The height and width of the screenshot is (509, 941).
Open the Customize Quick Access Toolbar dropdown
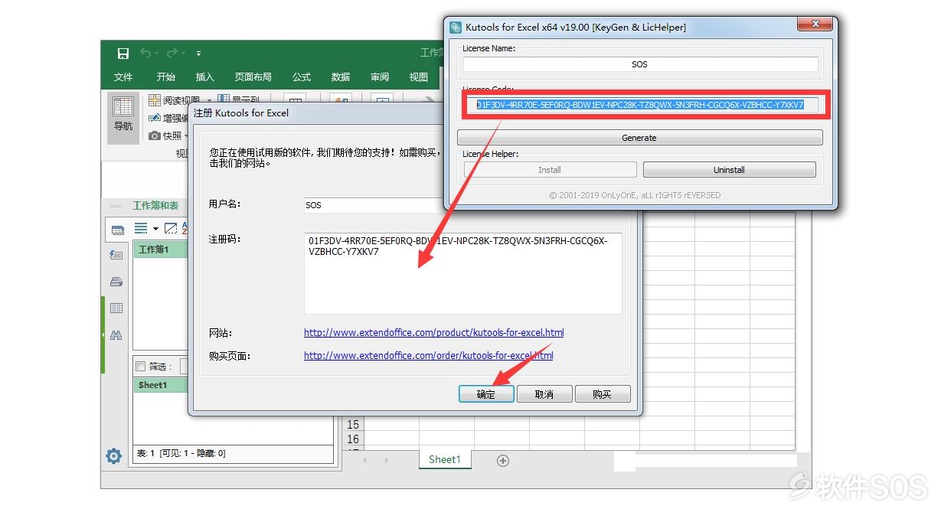coord(198,54)
